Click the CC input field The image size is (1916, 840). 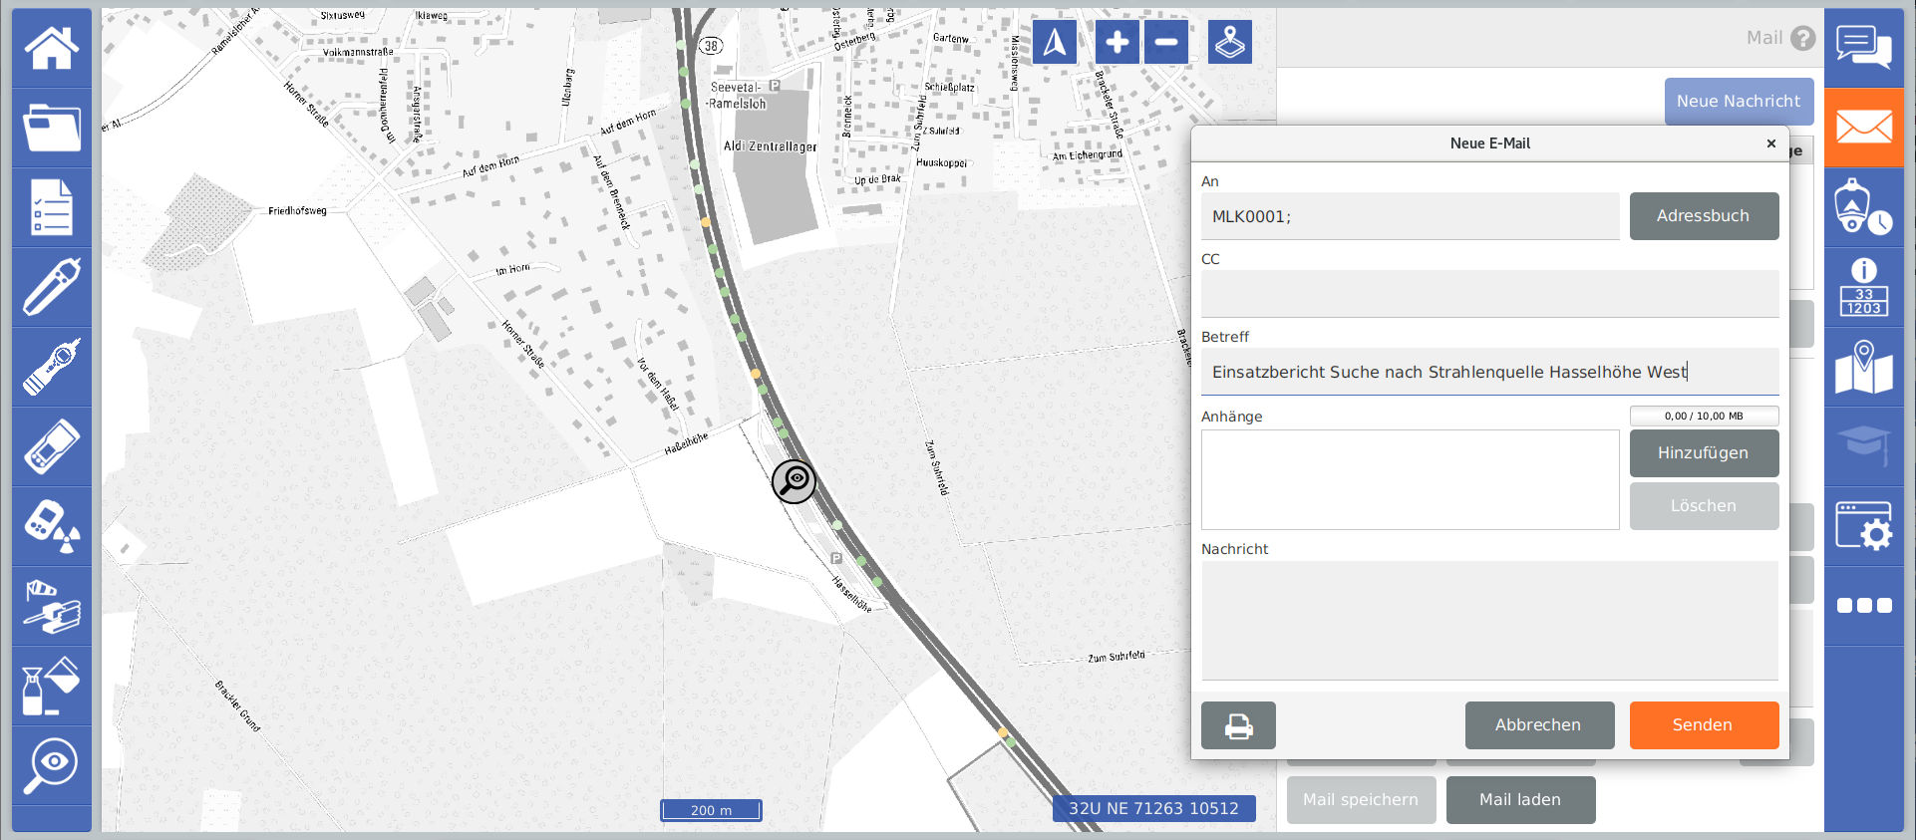coord(1489,294)
